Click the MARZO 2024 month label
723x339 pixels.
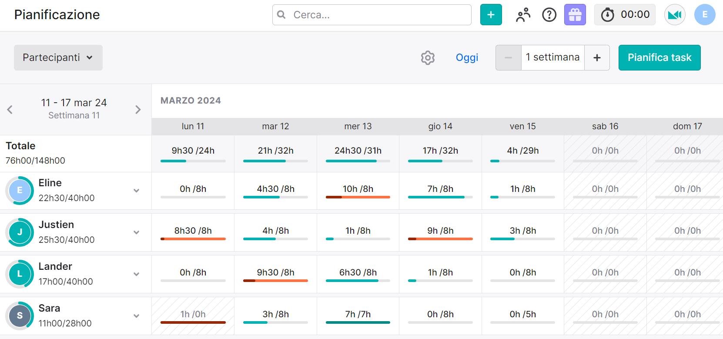click(191, 101)
